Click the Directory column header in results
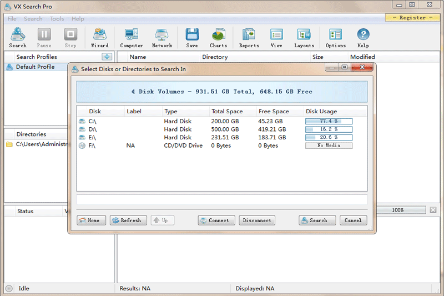The height and width of the screenshot is (296, 444). [x=255, y=57]
